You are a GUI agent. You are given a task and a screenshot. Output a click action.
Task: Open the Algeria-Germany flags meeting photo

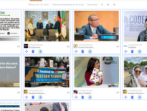[x=47, y=26]
